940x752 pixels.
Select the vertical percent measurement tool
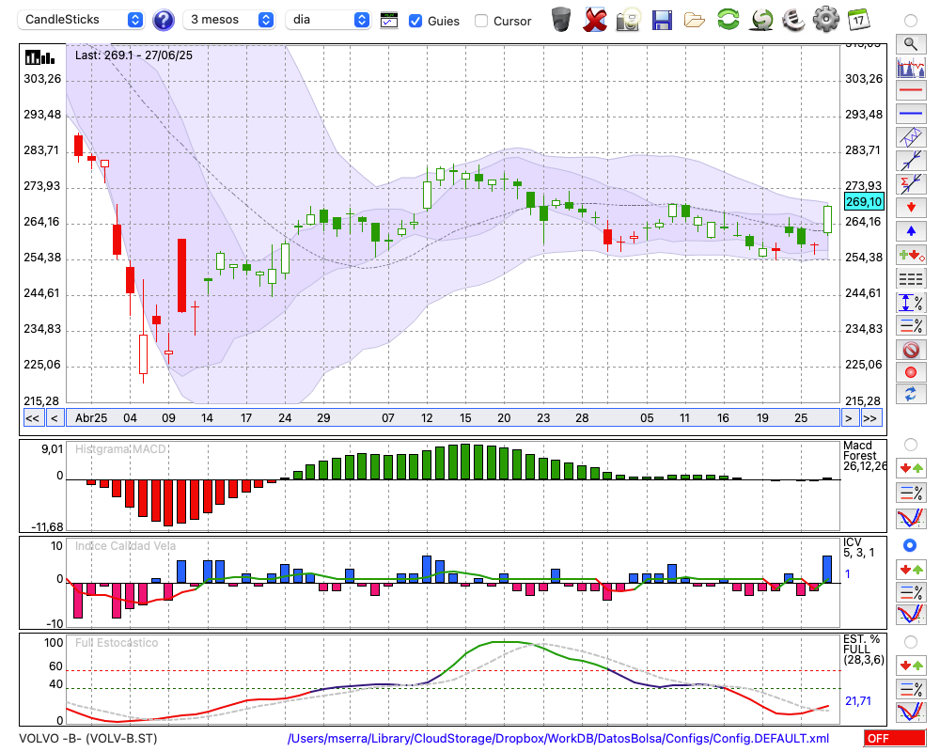coord(911,302)
